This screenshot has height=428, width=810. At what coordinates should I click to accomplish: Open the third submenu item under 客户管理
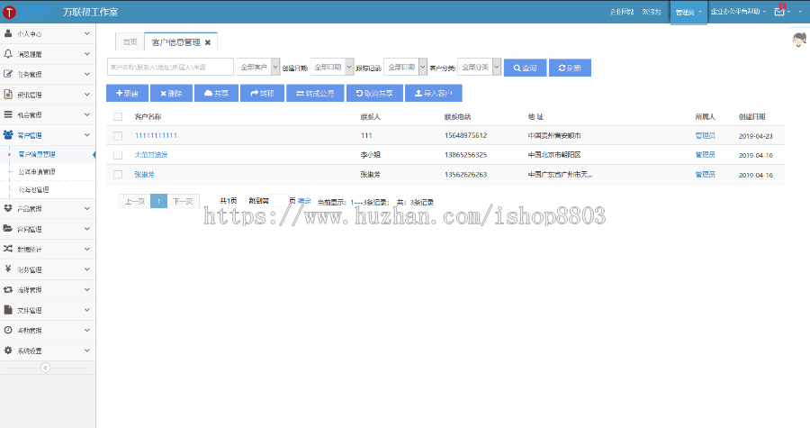coord(33,190)
